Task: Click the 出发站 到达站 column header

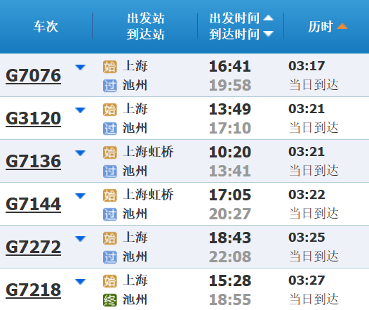Action: click(x=145, y=26)
